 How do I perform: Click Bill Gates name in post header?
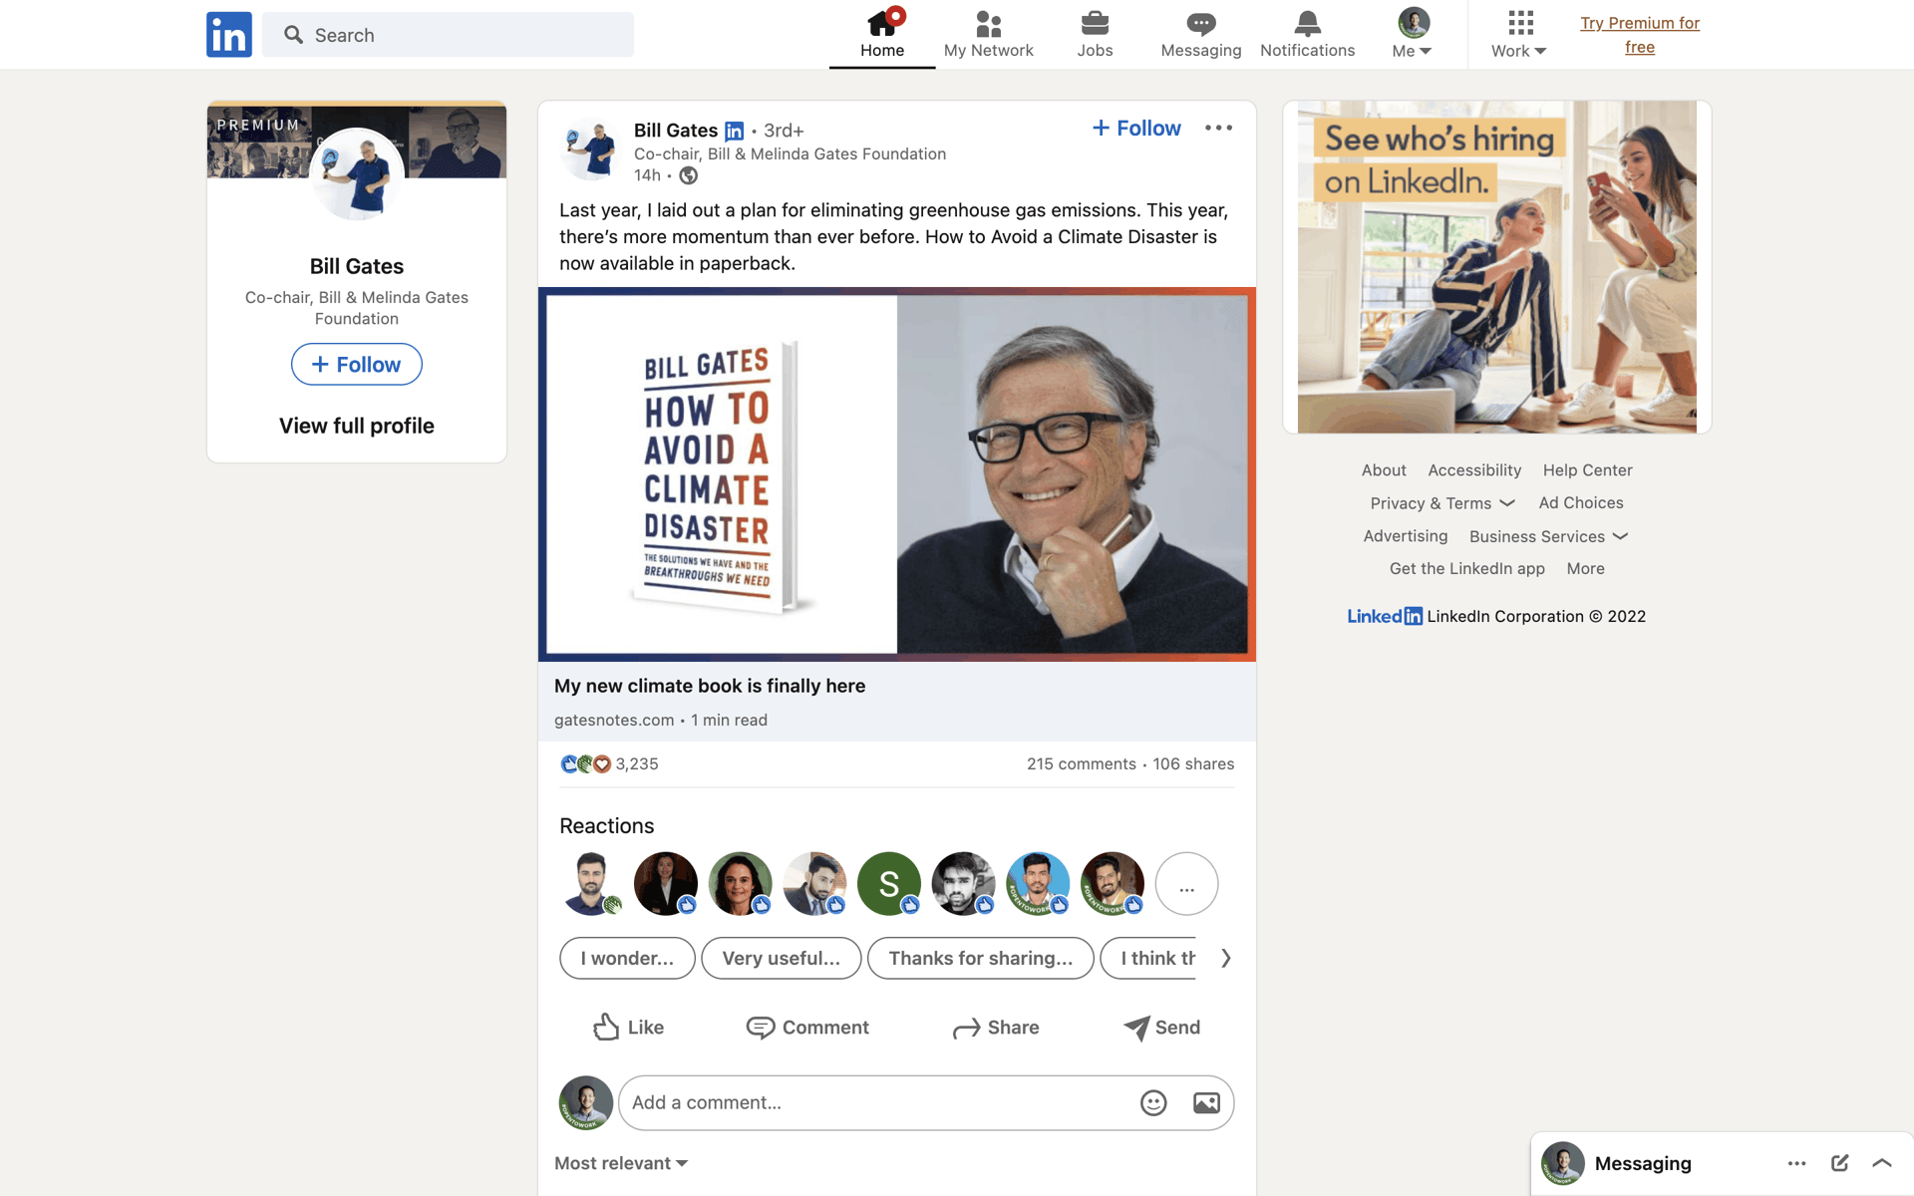point(676,131)
